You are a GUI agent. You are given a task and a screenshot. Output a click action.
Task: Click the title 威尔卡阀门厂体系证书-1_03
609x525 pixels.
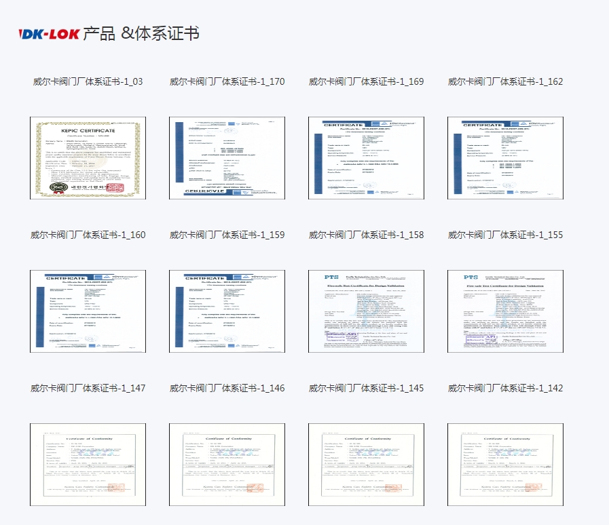tap(88, 81)
